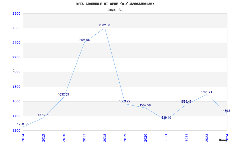Select the Importi subtitle text
Viewport: 230px width, 143px height.
click(x=115, y=10)
